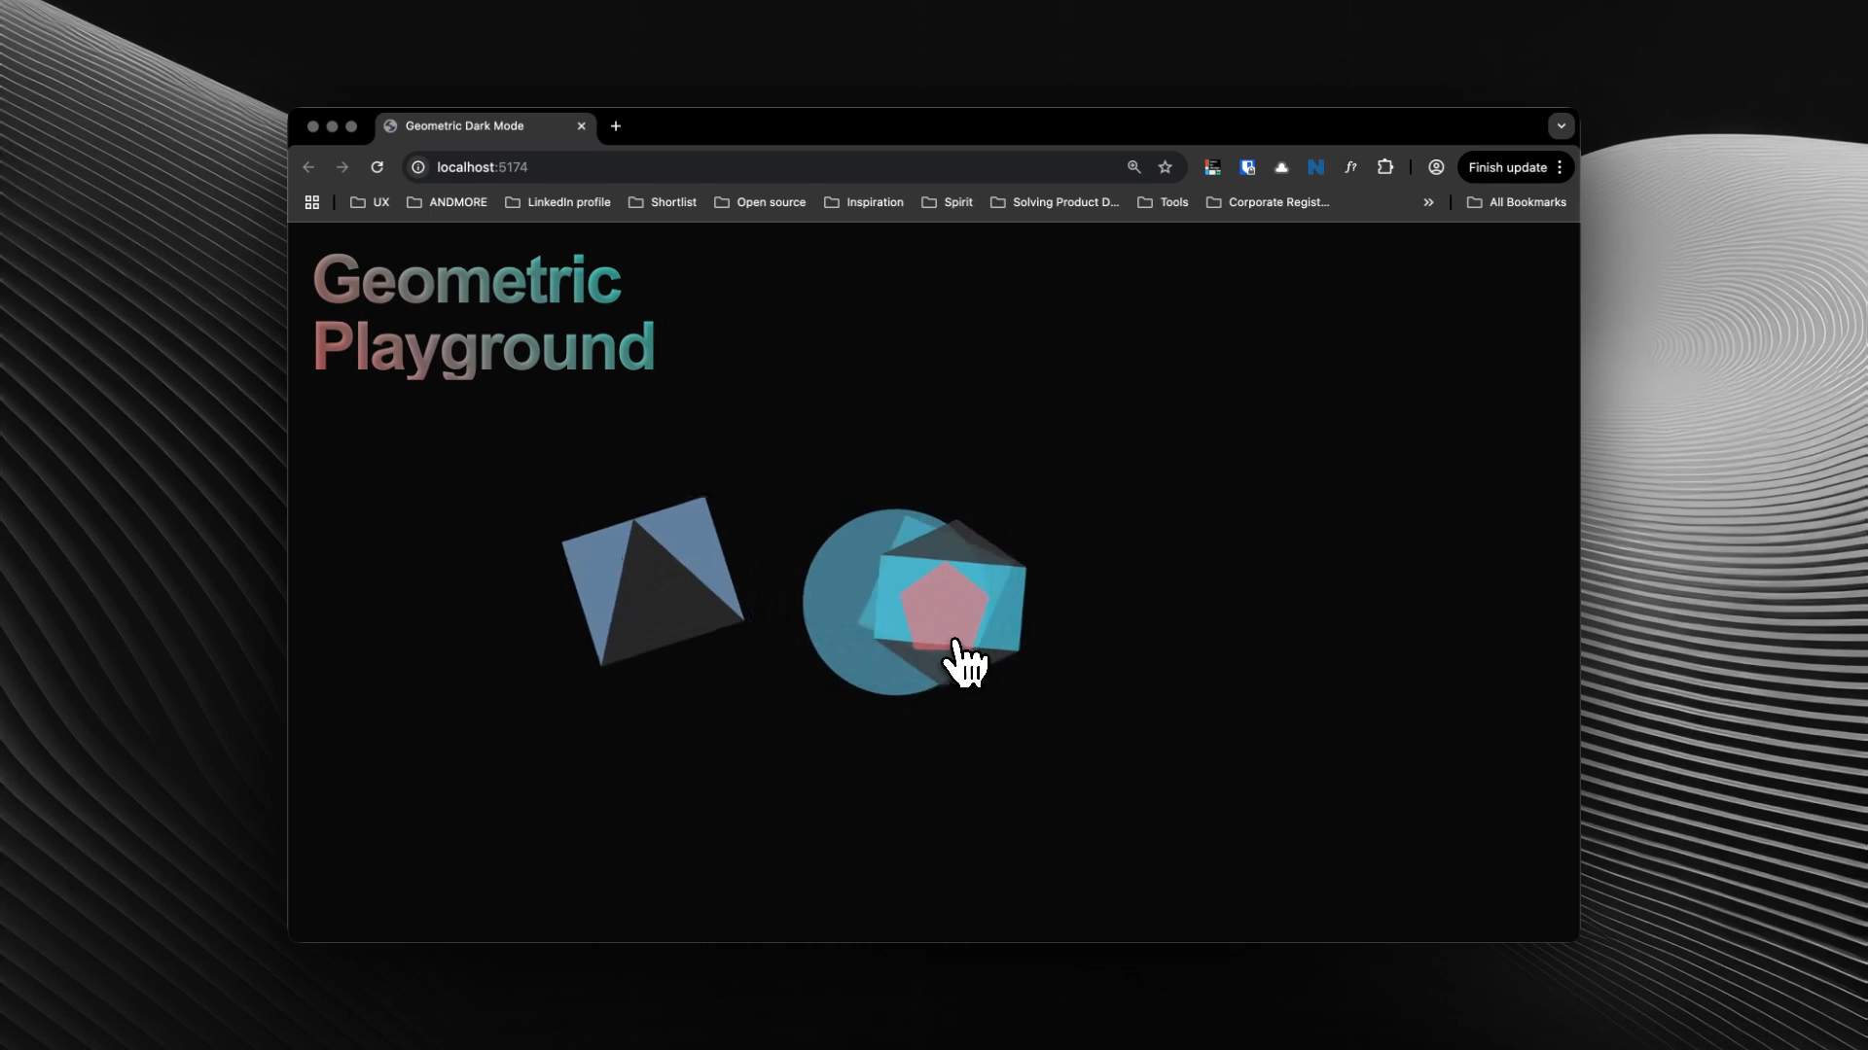
Task: Open a new tab with plus
Action: 616,126
